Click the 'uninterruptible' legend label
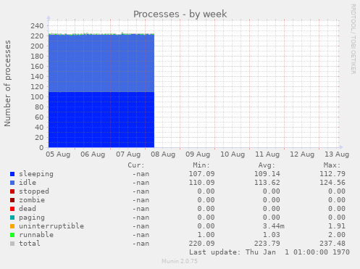The height and width of the screenshot is (269, 360). click(x=51, y=226)
